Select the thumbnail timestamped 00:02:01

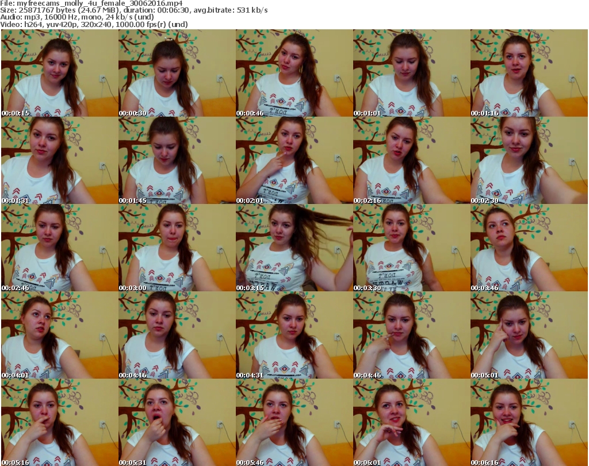click(x=294, y=160)
